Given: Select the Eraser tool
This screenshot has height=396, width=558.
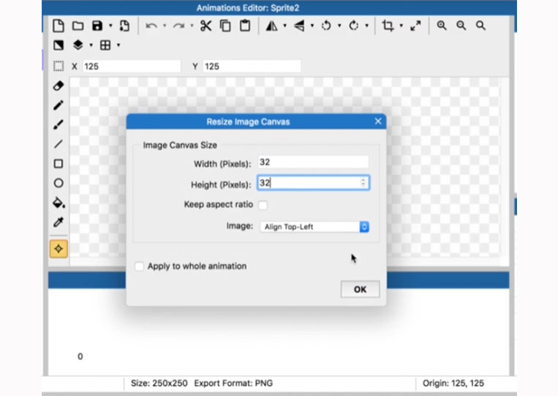Looking at the screenshot, I should coord(59,86).
